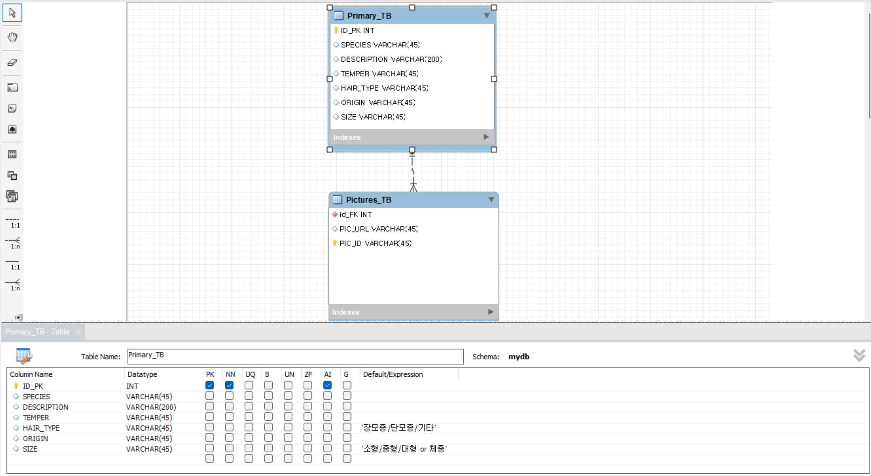Uncheck AI checkbox for ID_PK column
The image size is (871, 476).
(327, 385)
